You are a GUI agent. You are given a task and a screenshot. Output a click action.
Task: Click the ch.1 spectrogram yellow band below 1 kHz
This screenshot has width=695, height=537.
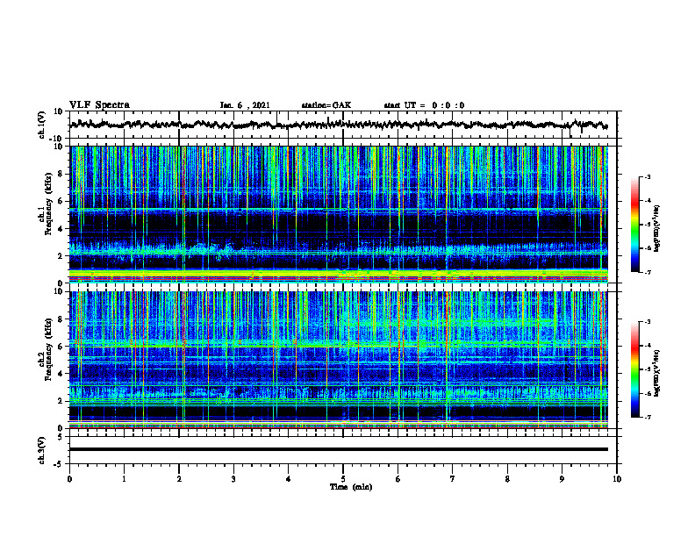click(338, 273)
